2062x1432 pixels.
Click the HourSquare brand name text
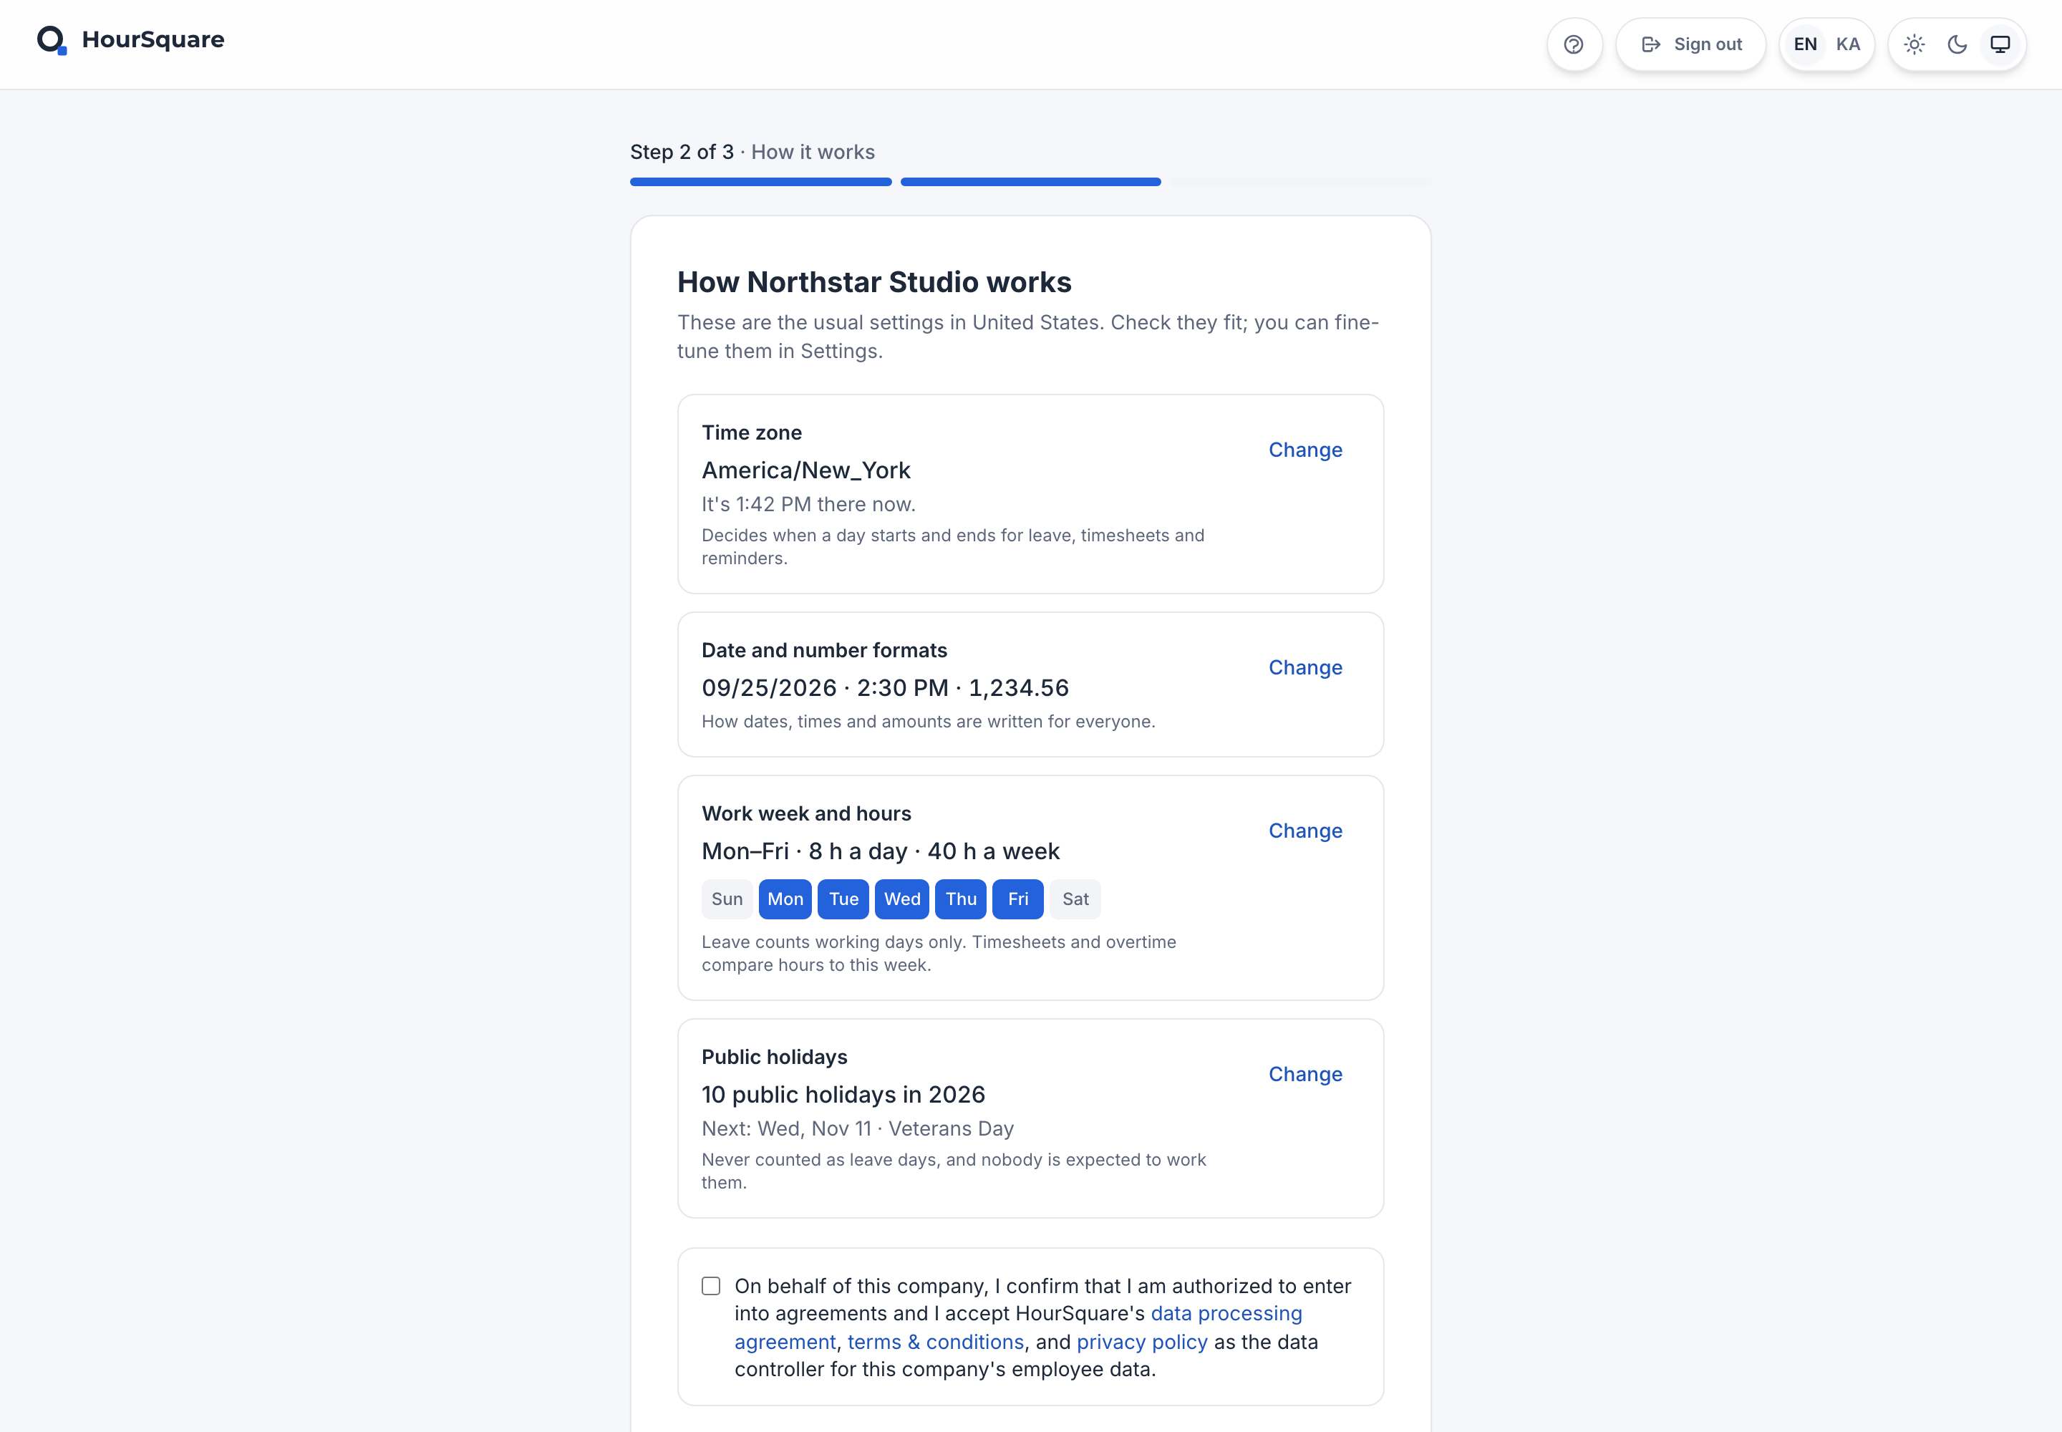(153, 39)
